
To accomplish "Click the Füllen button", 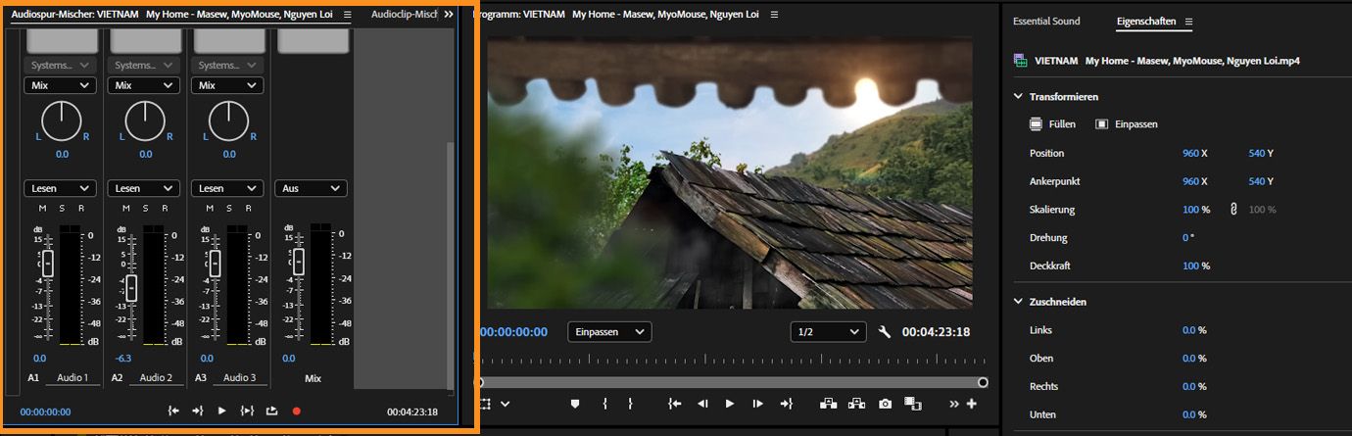I will (x=1052, y=124).
